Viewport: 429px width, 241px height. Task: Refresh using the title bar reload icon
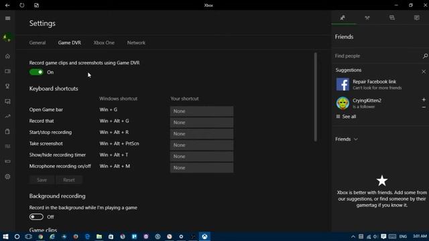(22, 5)
